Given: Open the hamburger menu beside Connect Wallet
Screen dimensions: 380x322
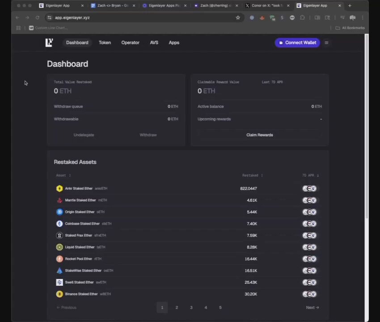Looking at the screenshot, I should click(326, 42).
